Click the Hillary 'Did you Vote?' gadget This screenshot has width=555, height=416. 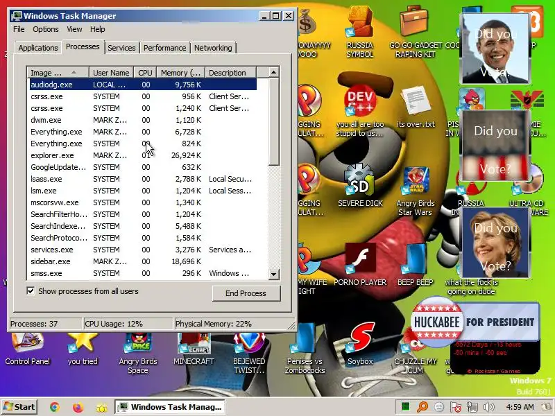pyautogui.click(x=495, y=242)
